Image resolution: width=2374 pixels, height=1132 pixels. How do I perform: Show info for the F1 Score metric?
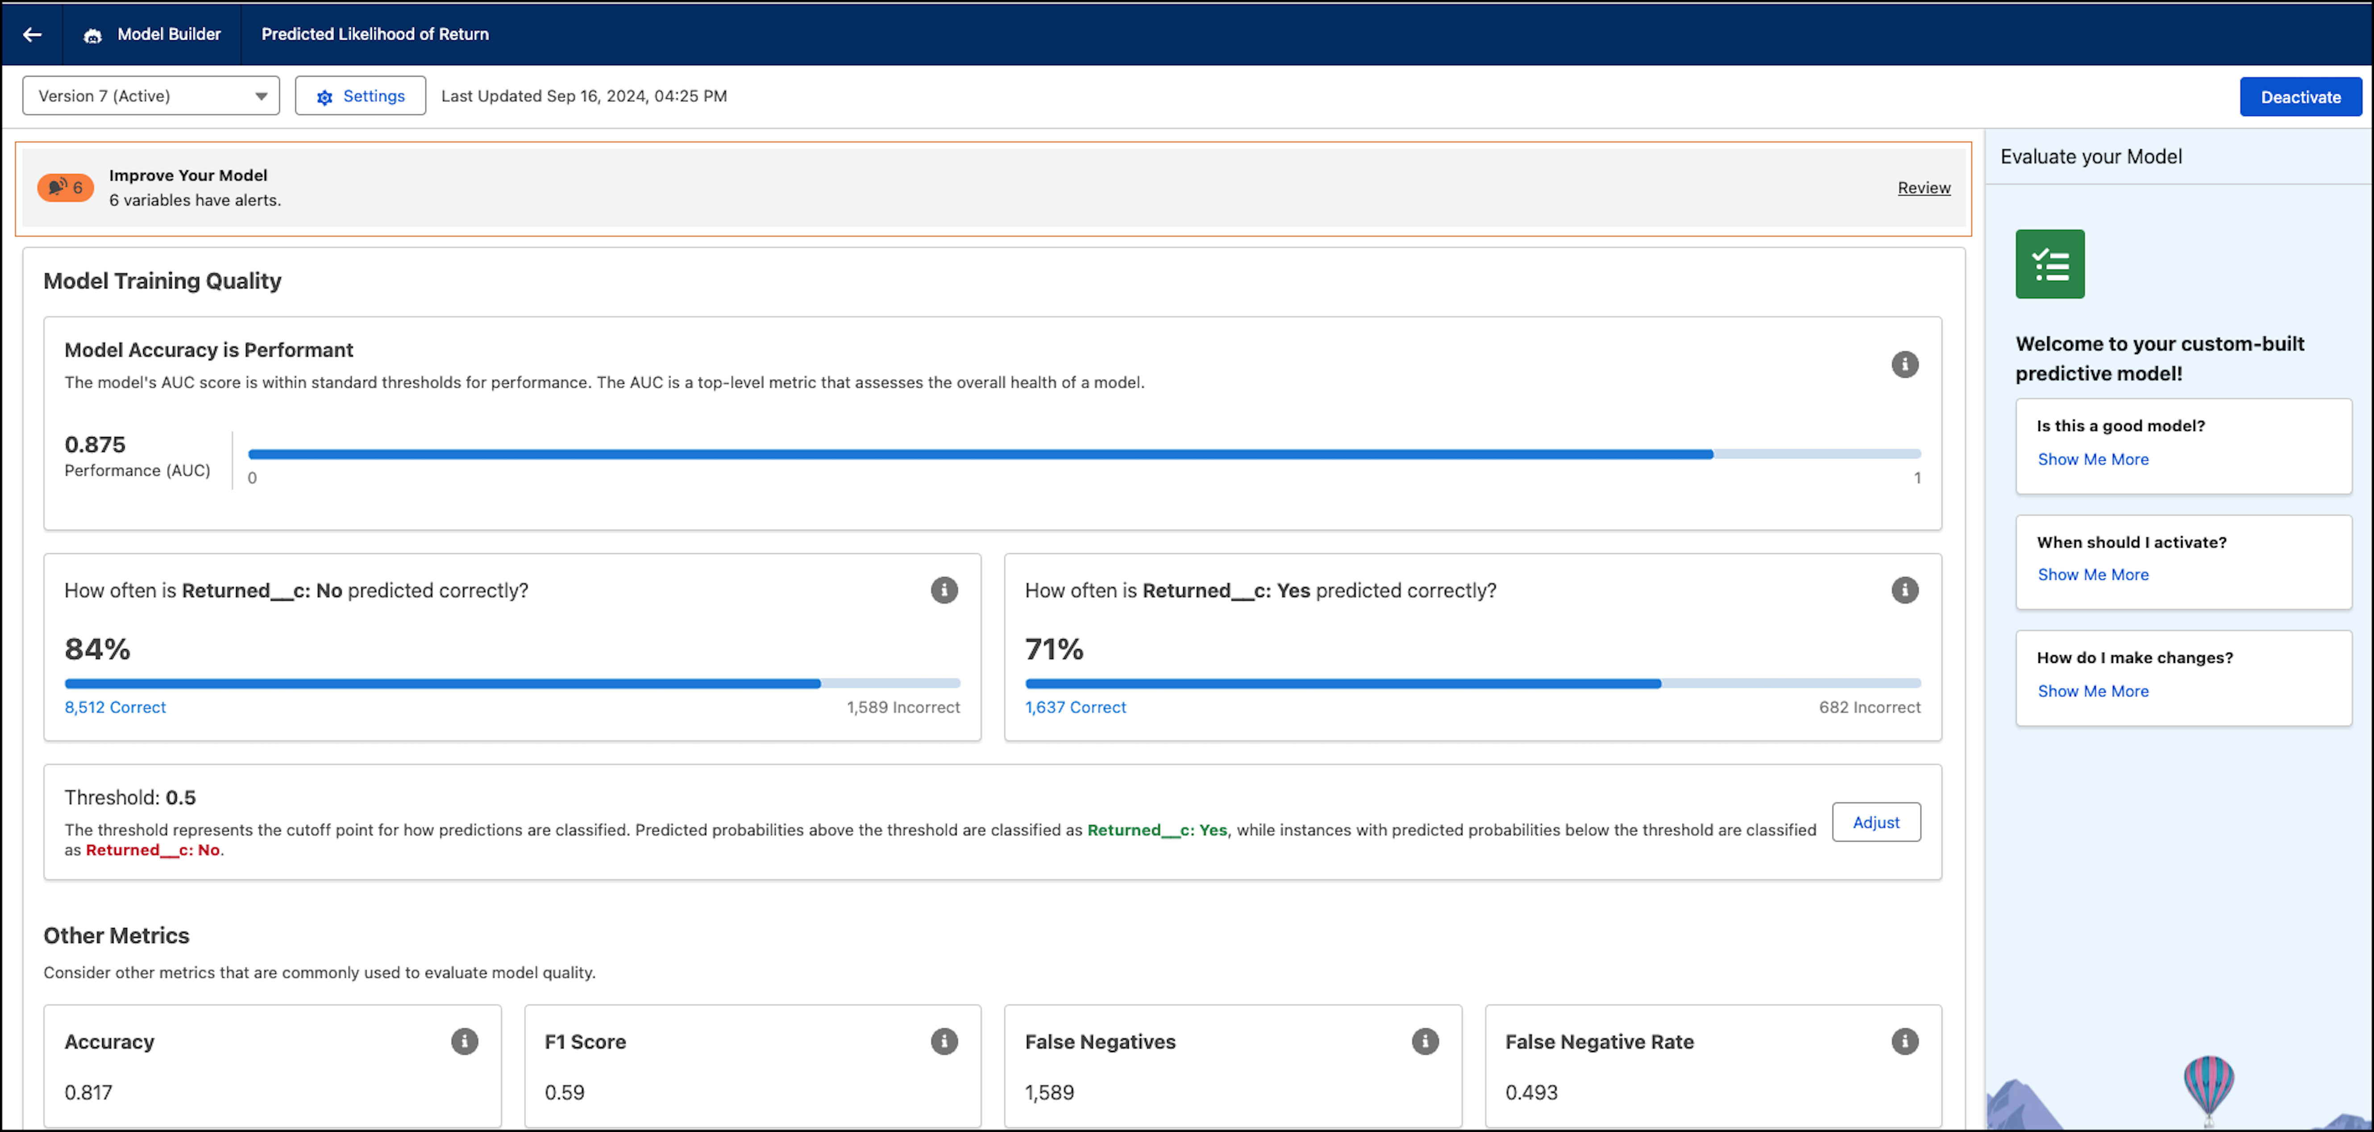tap(944, 1042)
